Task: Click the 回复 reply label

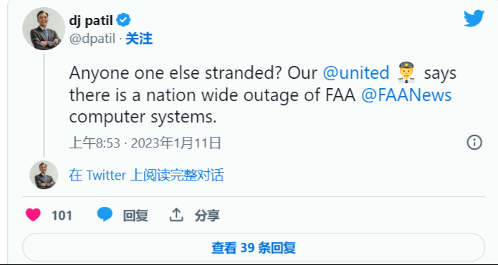Action: (x=135, y=216)
